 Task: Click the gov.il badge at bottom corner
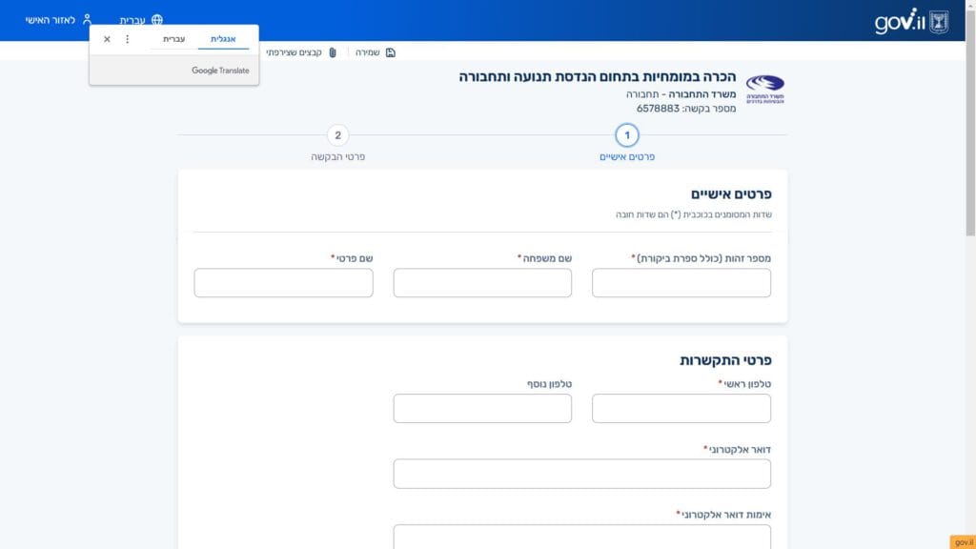click(x=962, y=541)
